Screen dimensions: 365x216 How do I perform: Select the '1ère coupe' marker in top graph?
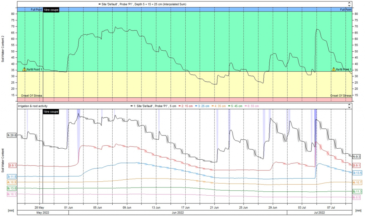[x=51, y=10]
